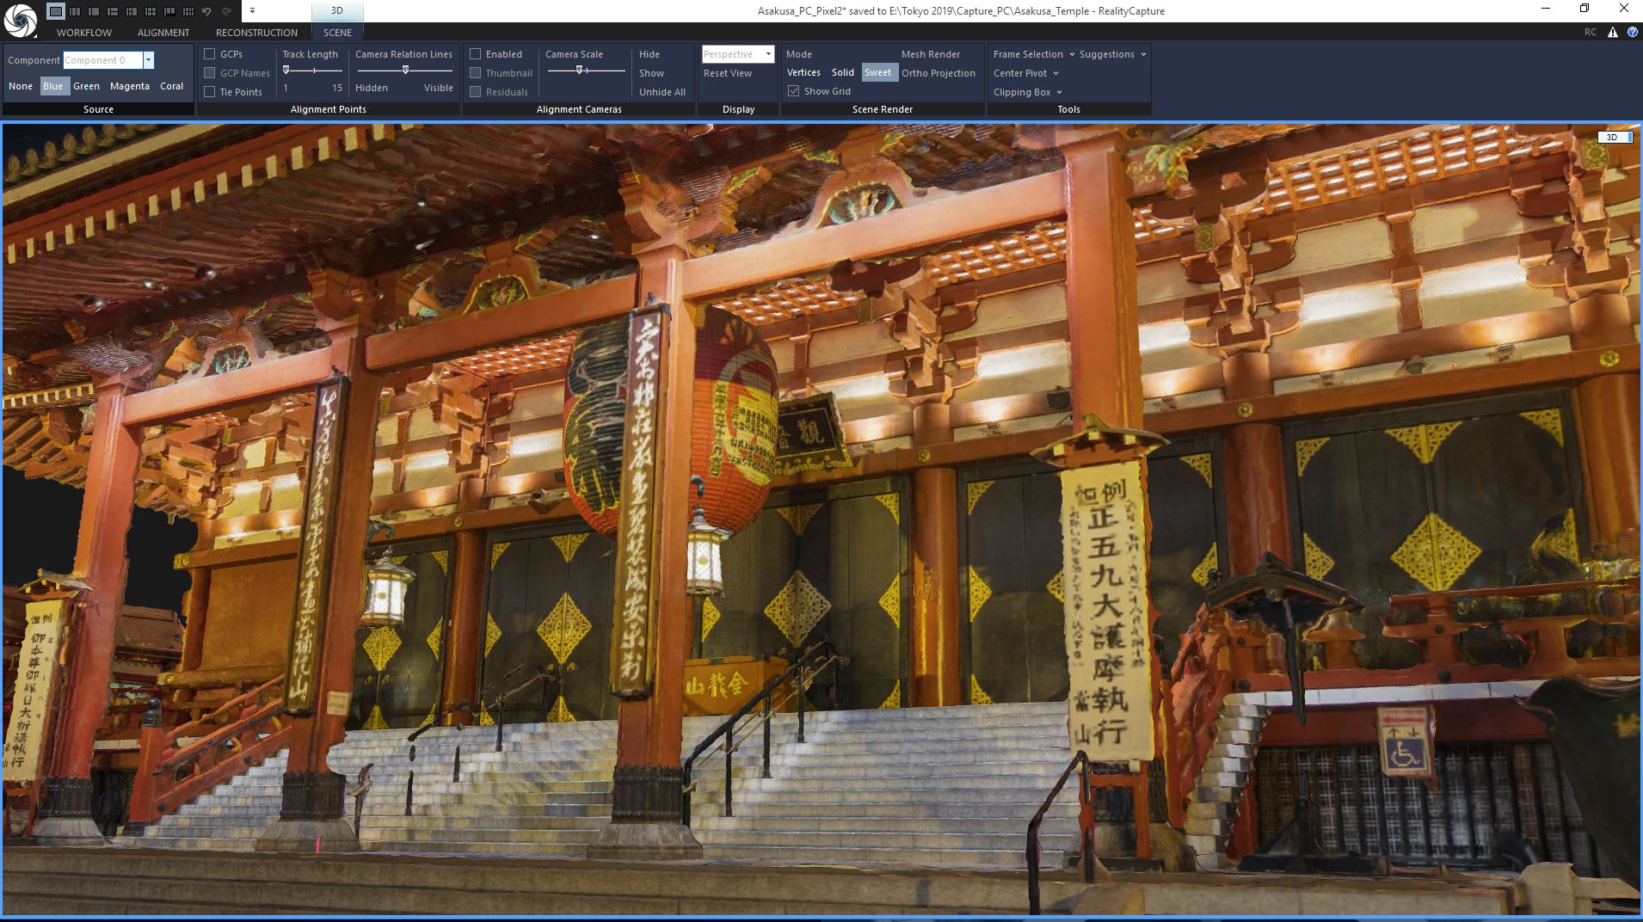This screenshot has width=1643, height=922.
Task: Select Magenta as the source color
Action: (129, 86)
